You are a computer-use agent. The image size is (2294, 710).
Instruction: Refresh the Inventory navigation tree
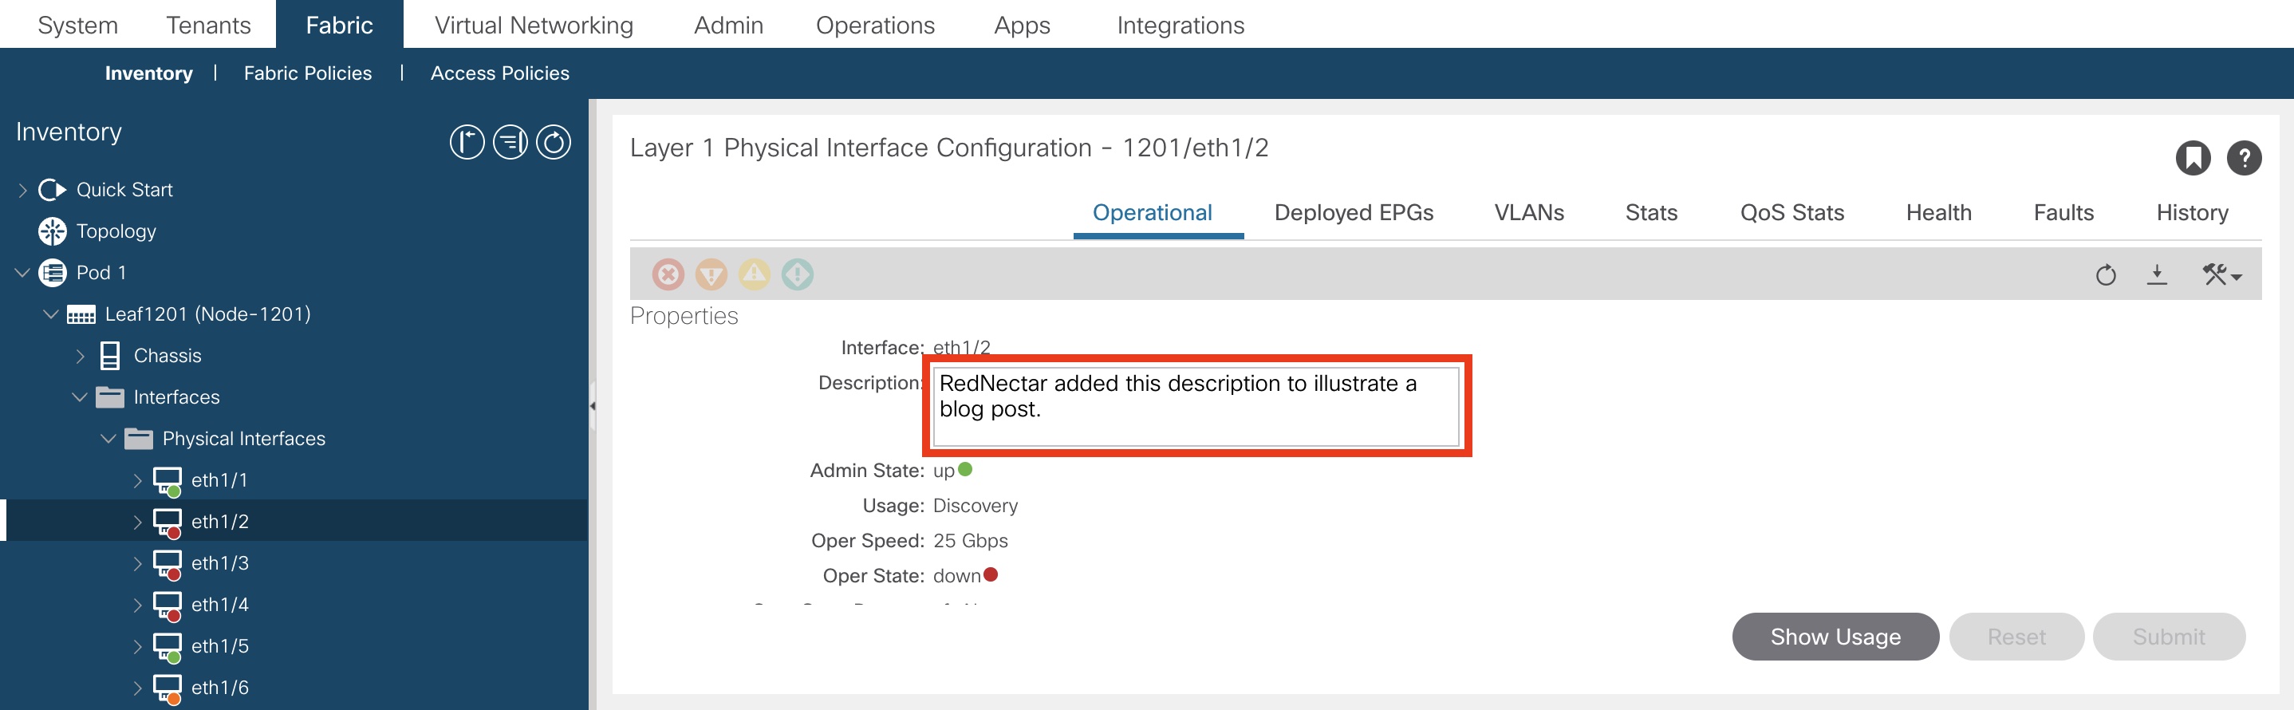point(553,143)
